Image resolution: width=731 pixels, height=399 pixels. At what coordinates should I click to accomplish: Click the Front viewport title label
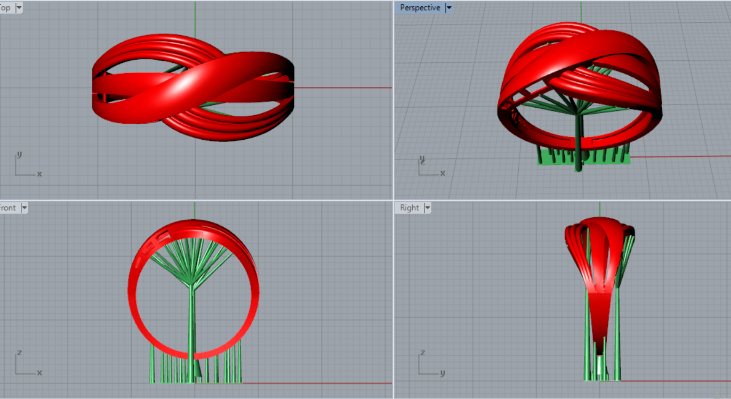pyautogui.click(x=8, y=208)
